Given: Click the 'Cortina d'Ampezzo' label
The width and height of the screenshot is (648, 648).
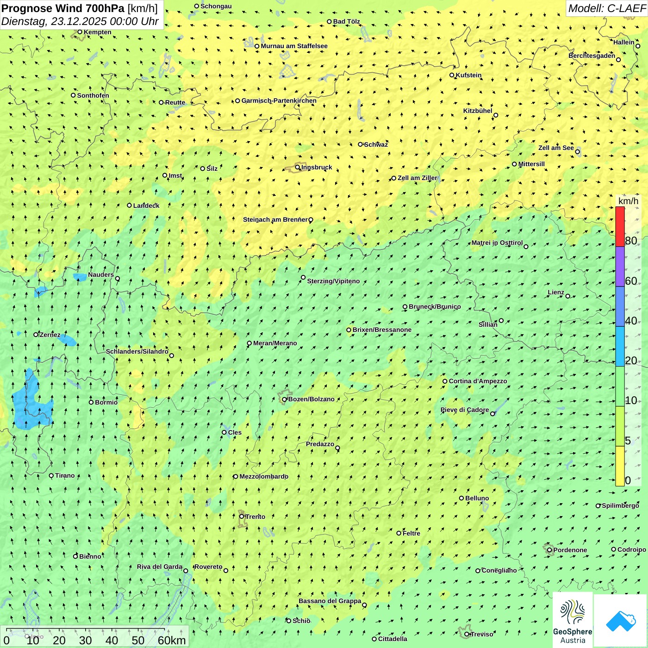Looking at the screenshot, I should [478, 381].
